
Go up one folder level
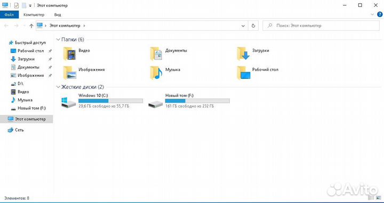pos(31,26)
